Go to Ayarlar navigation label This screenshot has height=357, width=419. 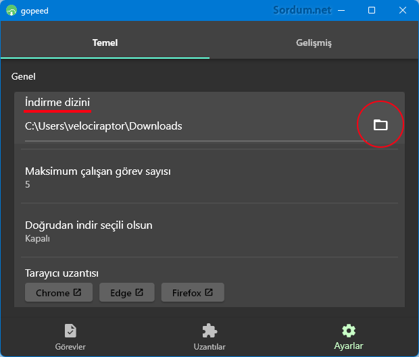(x=349, y=346)
